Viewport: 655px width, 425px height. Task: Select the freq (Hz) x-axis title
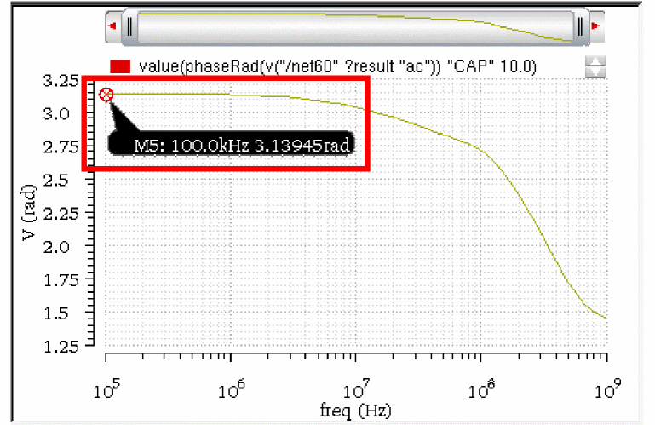pyautogui.click(x=355, y=410)
